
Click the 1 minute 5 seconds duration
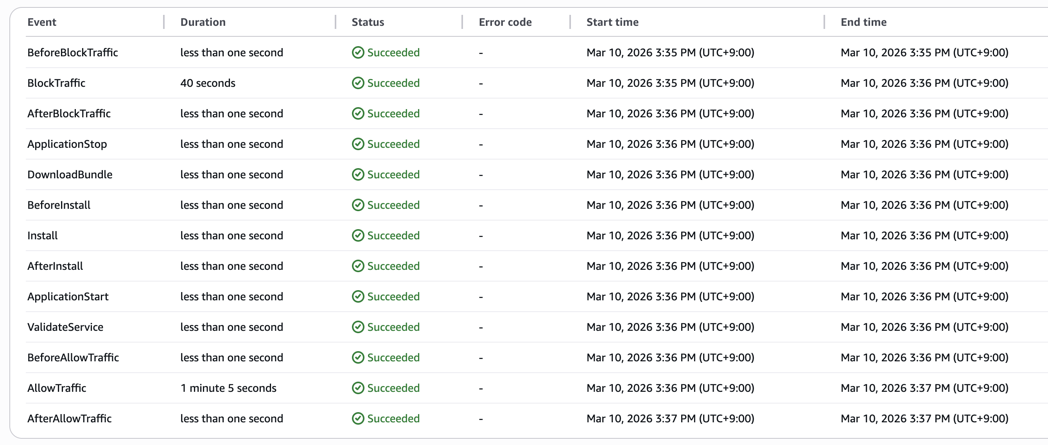pos(228,388)
